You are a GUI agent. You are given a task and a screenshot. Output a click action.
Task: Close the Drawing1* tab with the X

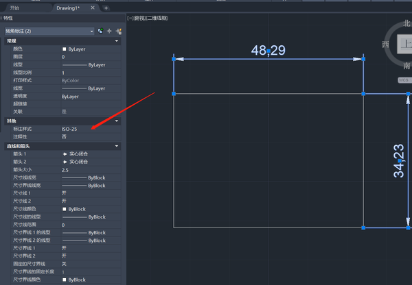pos(93,8)
